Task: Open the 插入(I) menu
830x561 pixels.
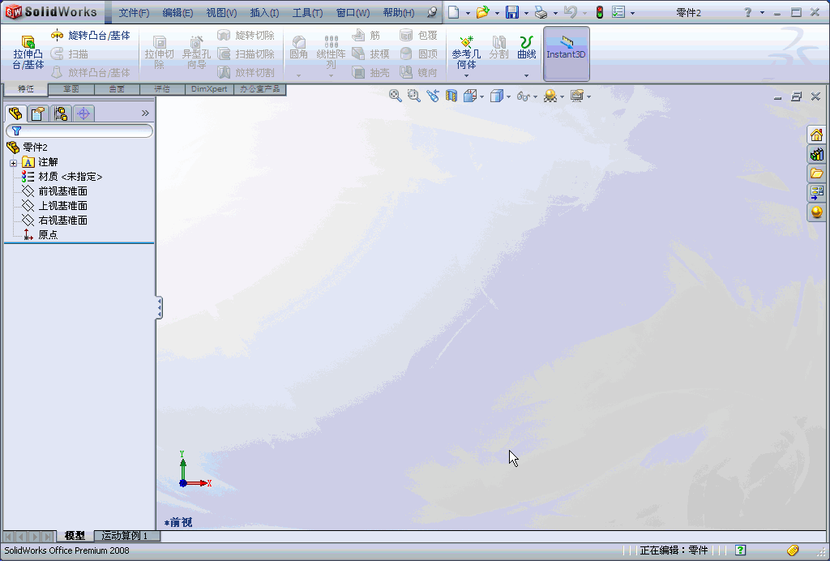Action: pyautogui.click(x=264, y=13)
